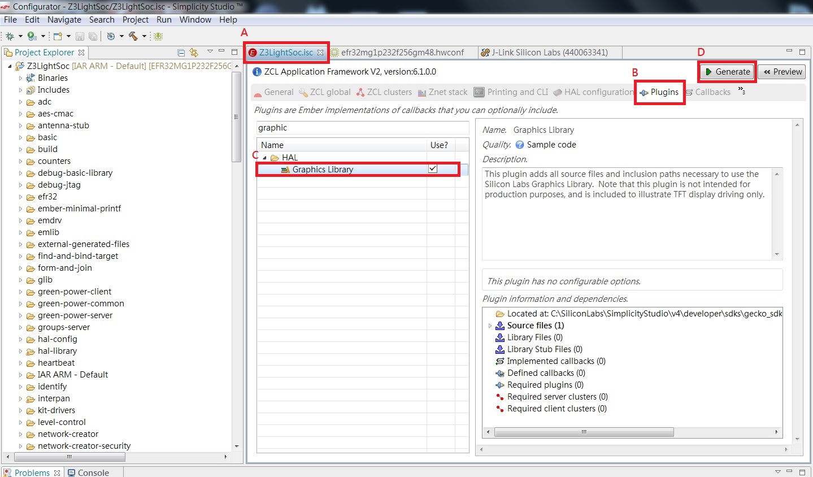Viewport: 813px width, 477px height.
Task: Expand the emlib folder
Action: point(20,232)
